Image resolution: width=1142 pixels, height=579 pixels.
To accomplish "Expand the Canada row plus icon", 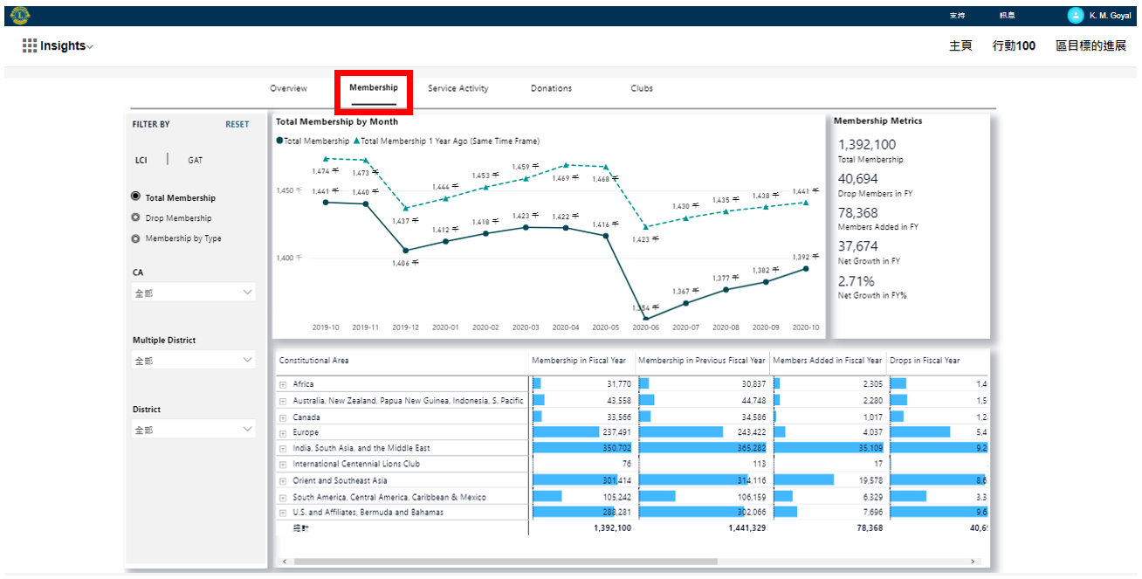I will click(282, 417).
